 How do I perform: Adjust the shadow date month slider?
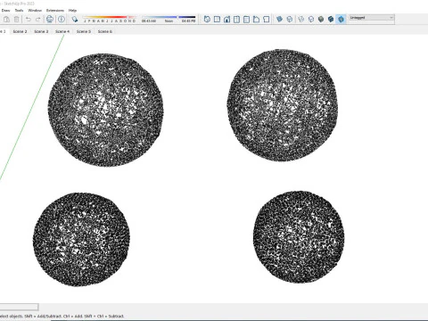pyautogui.click(x=110, y=19)
